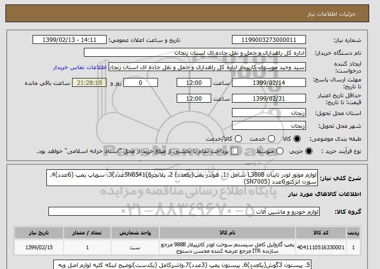Image resolution: width=380 pixels, height=269 pixels.
Task: Click the additional notes box beginning پیستون 3گوش
Action: point(182,265)
